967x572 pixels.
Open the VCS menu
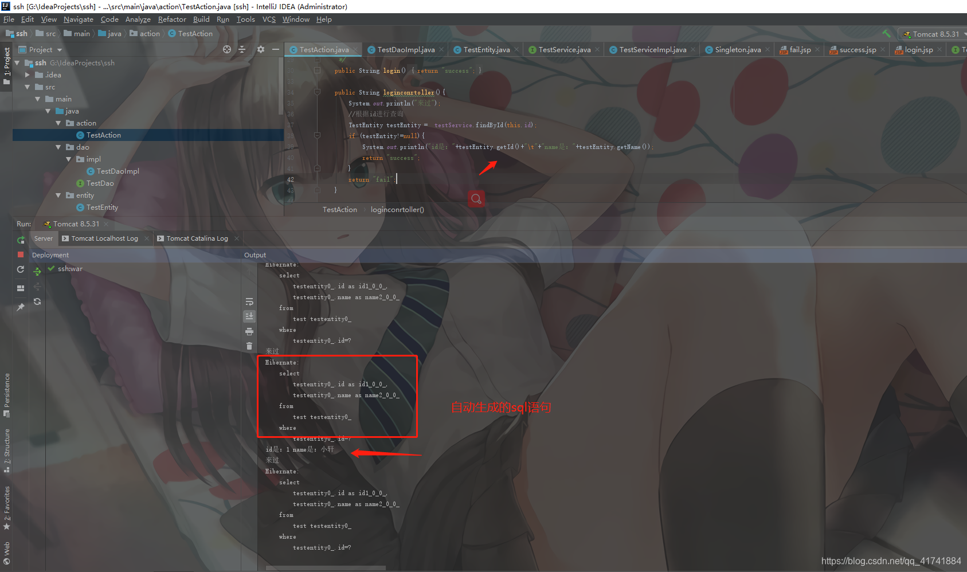coord(269,19)
